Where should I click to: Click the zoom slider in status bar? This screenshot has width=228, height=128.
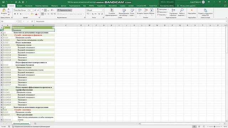214,127
